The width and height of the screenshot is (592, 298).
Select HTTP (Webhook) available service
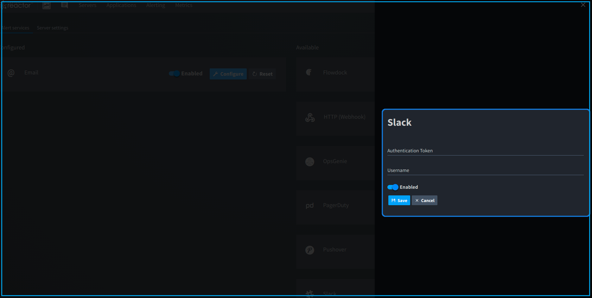(335, 119)
